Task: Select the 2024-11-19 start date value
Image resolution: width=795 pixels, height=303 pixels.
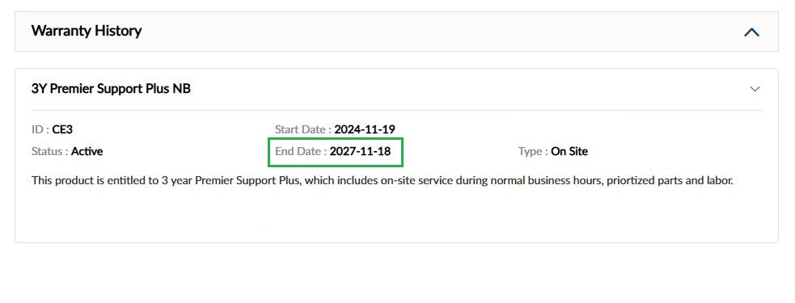Action: [365, 129]
